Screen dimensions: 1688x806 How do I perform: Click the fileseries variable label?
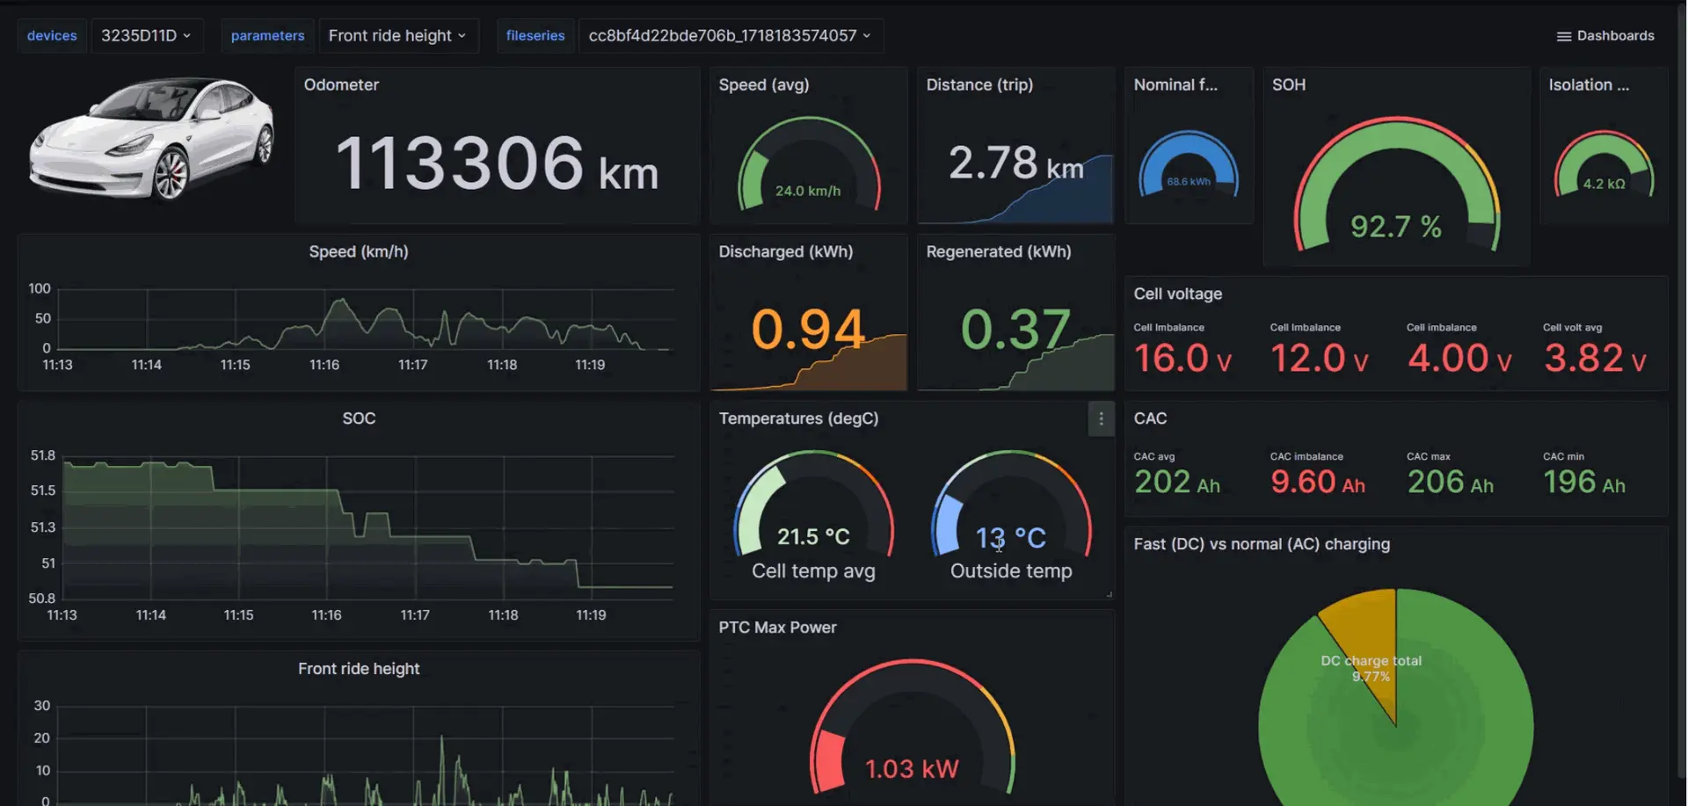coord(535,36)
